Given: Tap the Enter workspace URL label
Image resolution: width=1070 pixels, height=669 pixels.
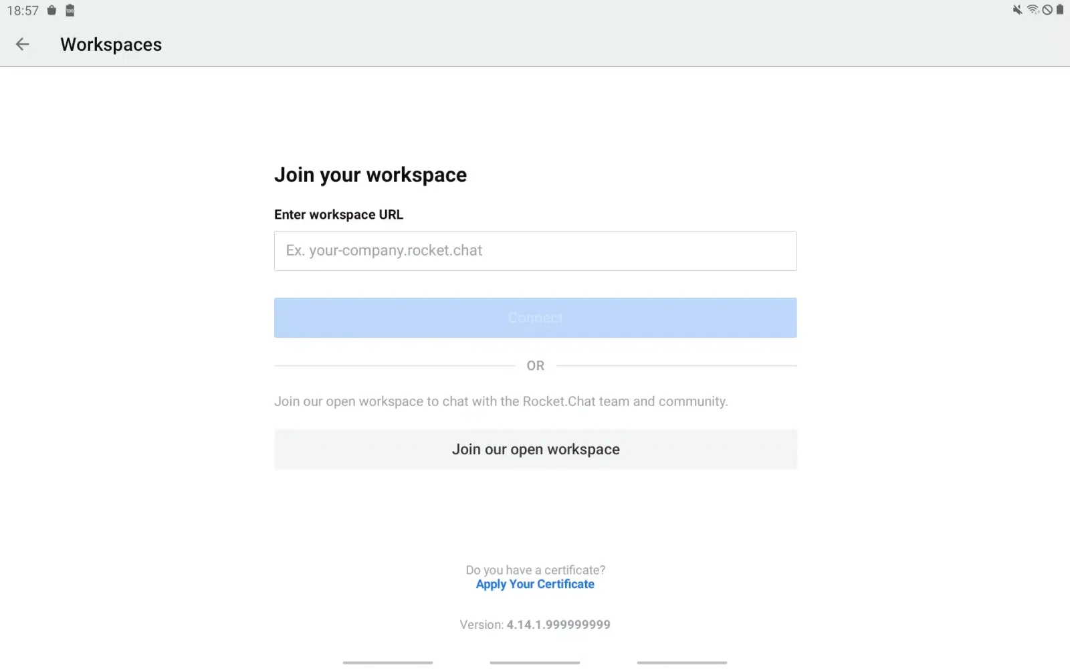Looking at the screenshot, I should click(338, 214).
